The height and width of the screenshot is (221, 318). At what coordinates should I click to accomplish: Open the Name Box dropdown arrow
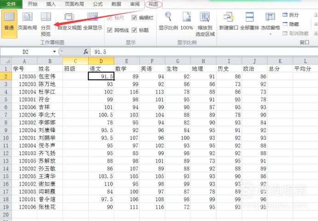click(54, 52)
